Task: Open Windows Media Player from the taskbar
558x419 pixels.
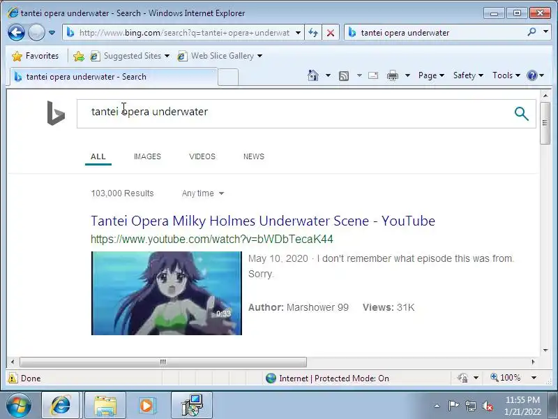Action: point(146,406)
